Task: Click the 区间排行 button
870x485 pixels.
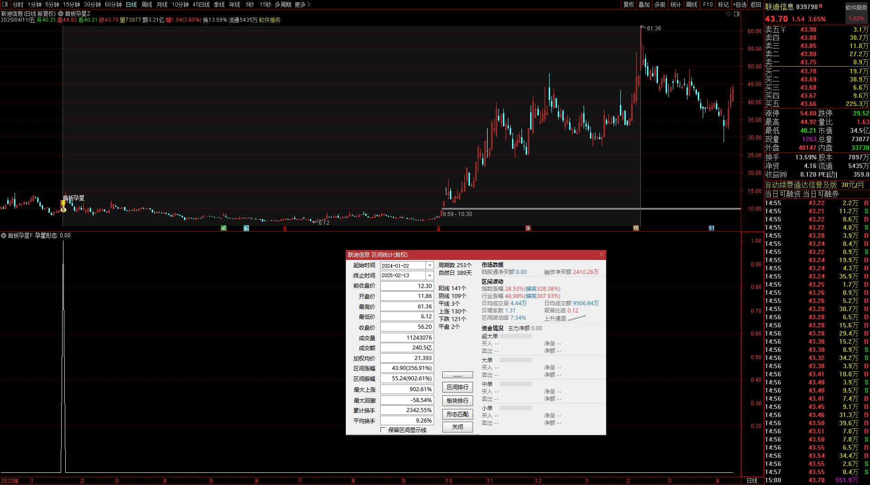Action: pos(458,387)
